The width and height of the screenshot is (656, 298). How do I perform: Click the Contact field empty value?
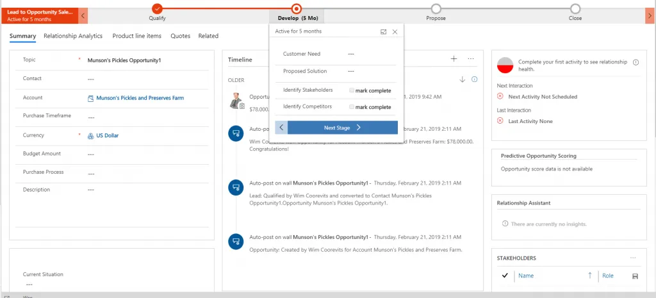[91, 79]
